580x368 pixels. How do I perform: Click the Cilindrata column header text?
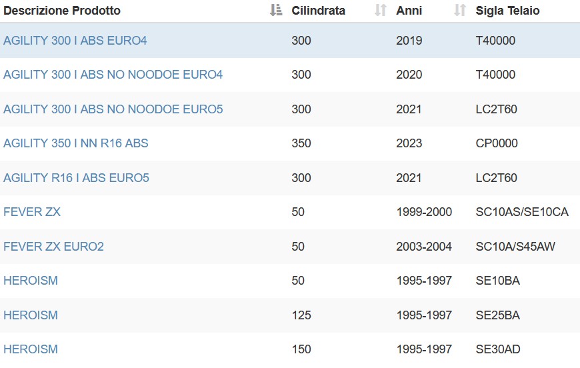point(319,11)
